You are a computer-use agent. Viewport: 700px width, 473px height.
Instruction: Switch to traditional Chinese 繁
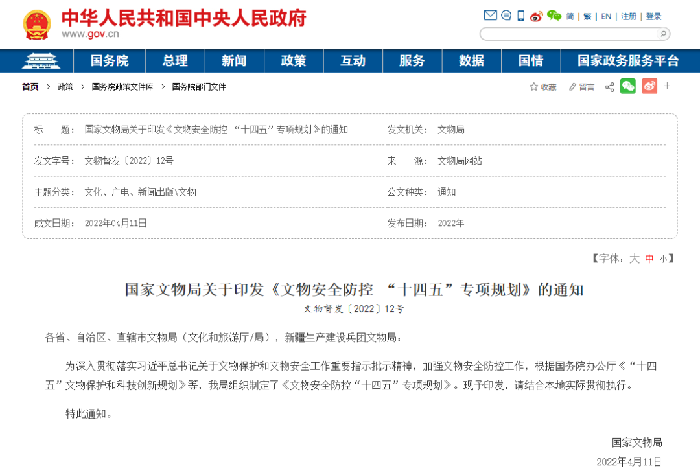pyautogui.click(x=587, y=16)
